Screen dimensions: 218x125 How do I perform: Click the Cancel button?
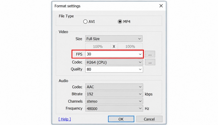[149, 119]
